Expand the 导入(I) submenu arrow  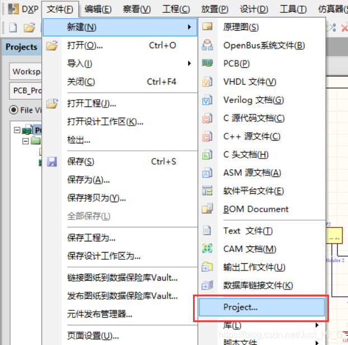189,63
